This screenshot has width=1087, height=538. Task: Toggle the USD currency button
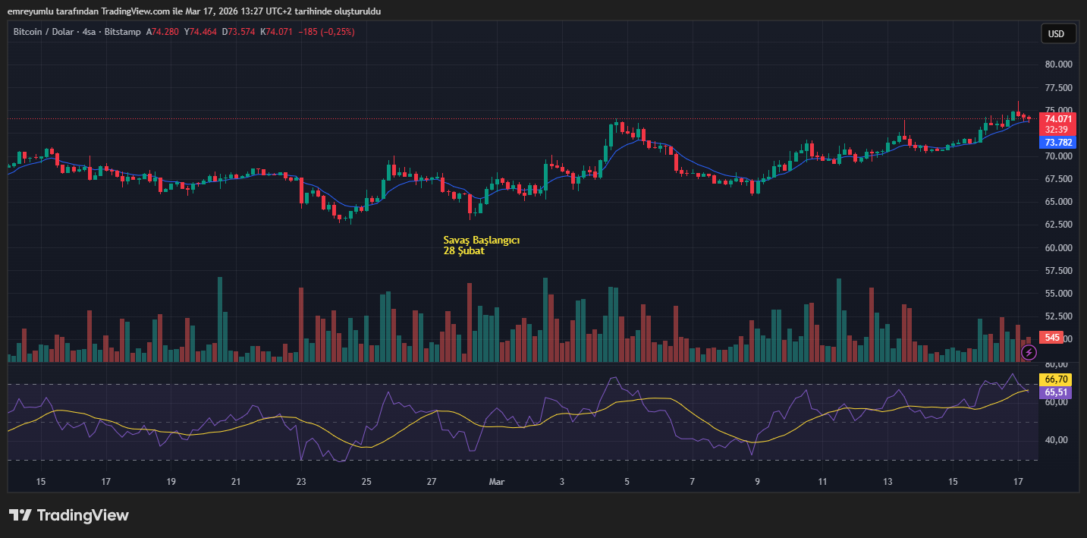pos(1058,33)
